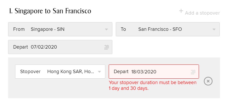Expand the Stopover city dropdown arrow
Viewport: 231px width, 105px height.
tap(99, 72)
